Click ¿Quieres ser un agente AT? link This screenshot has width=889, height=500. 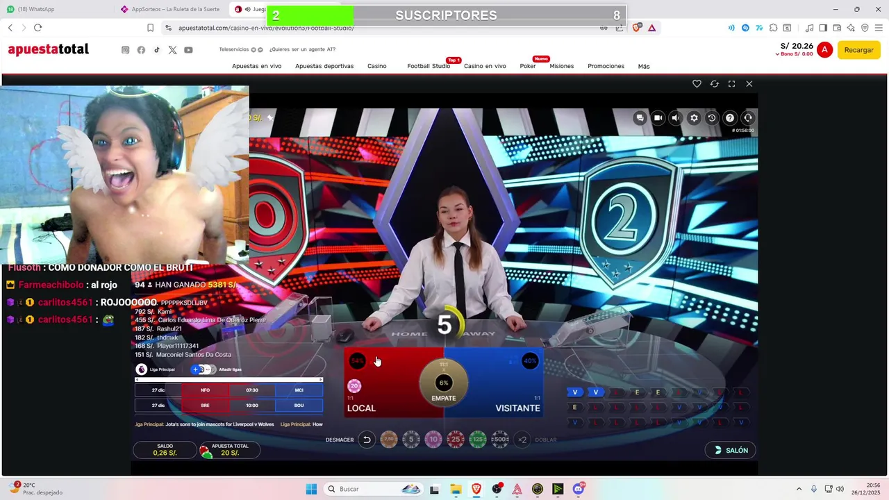coord(301,49)
